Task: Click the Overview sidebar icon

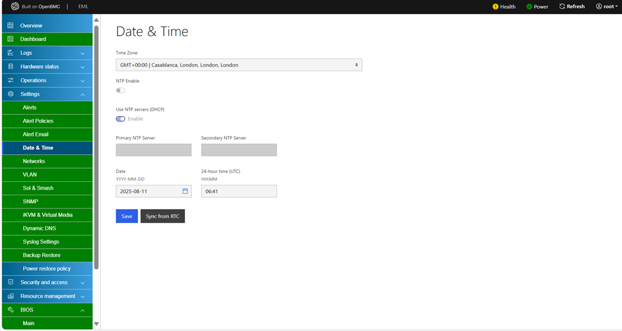Action: pyautogui.click(x=10, y=25)
